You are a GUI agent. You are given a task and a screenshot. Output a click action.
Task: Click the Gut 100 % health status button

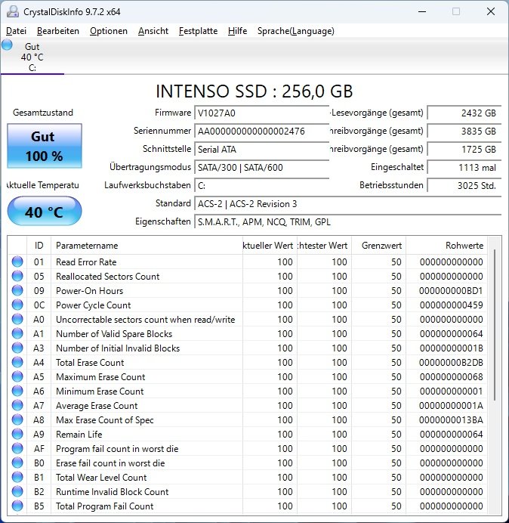click(x=45, y=146)
